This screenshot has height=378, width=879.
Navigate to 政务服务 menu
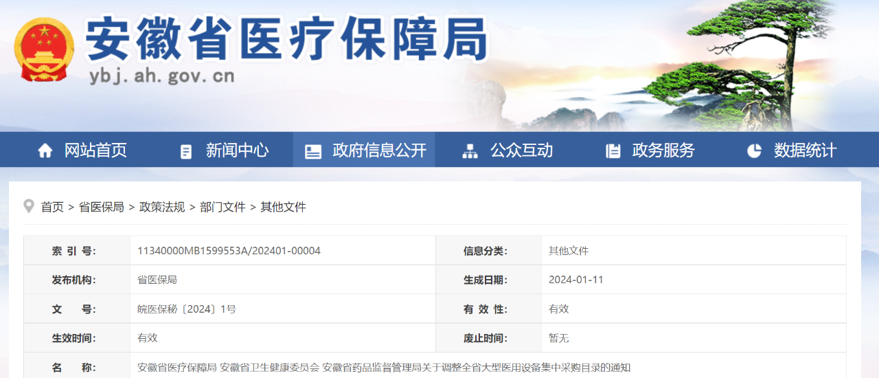pos(663,151)
